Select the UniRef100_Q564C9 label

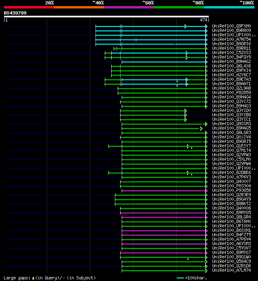click(x=231, y=261)
